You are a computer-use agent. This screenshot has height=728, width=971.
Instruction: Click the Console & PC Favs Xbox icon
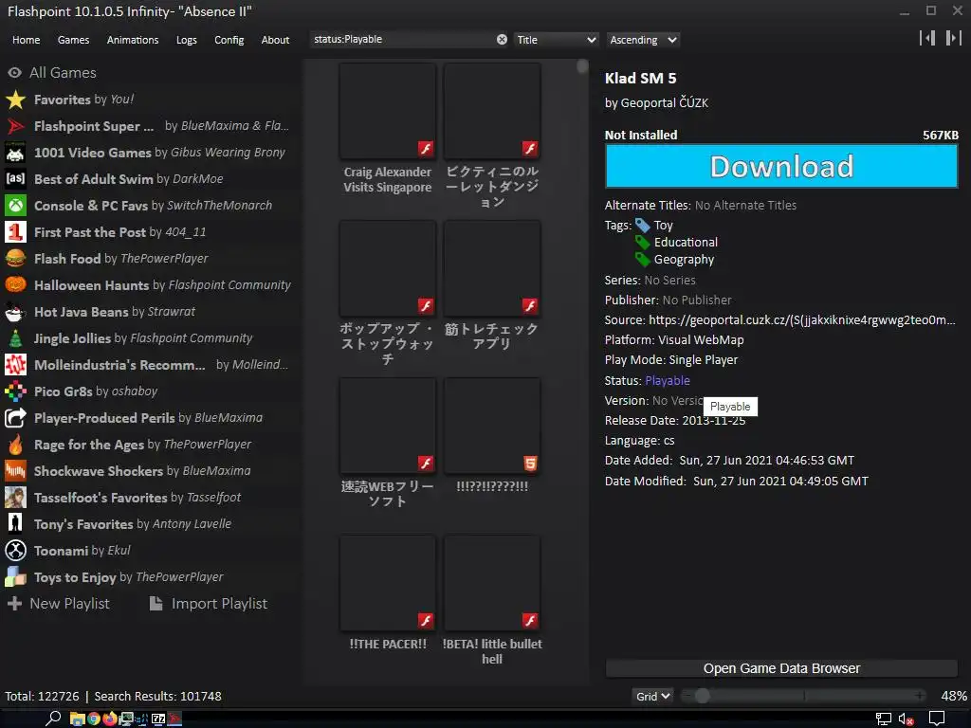pos(15,206)
